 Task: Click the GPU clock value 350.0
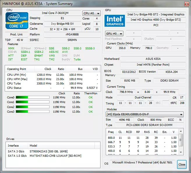(x=122, y=48)
